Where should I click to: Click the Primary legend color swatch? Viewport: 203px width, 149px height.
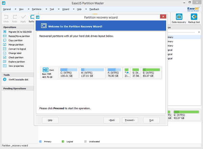41,141
